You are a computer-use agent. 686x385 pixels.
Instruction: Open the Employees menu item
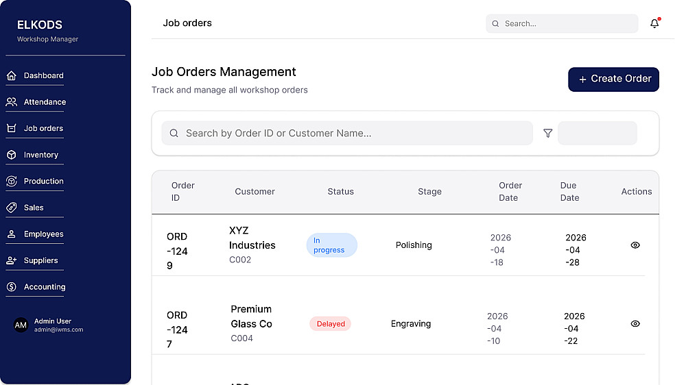[x=43, y=234]
